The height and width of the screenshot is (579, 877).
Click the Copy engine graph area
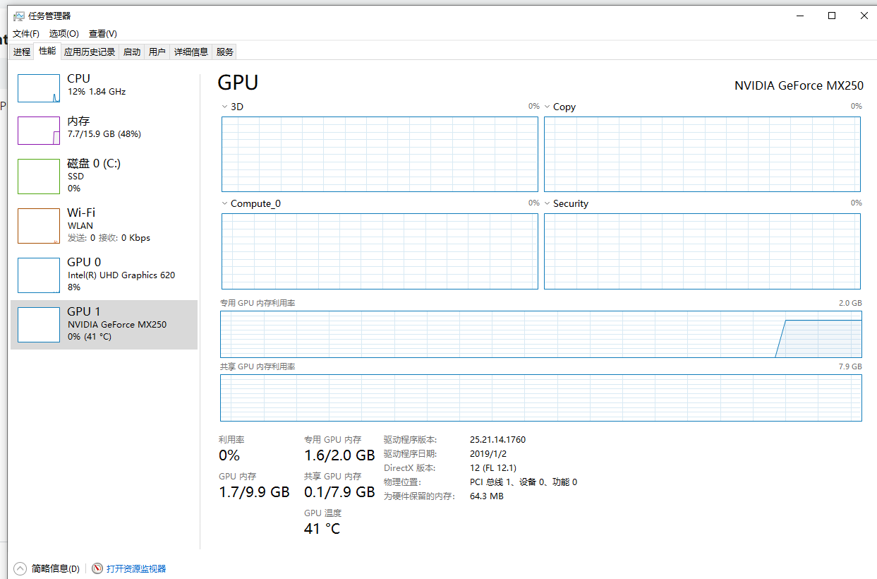pyautogui.click(x=702, y=154)
